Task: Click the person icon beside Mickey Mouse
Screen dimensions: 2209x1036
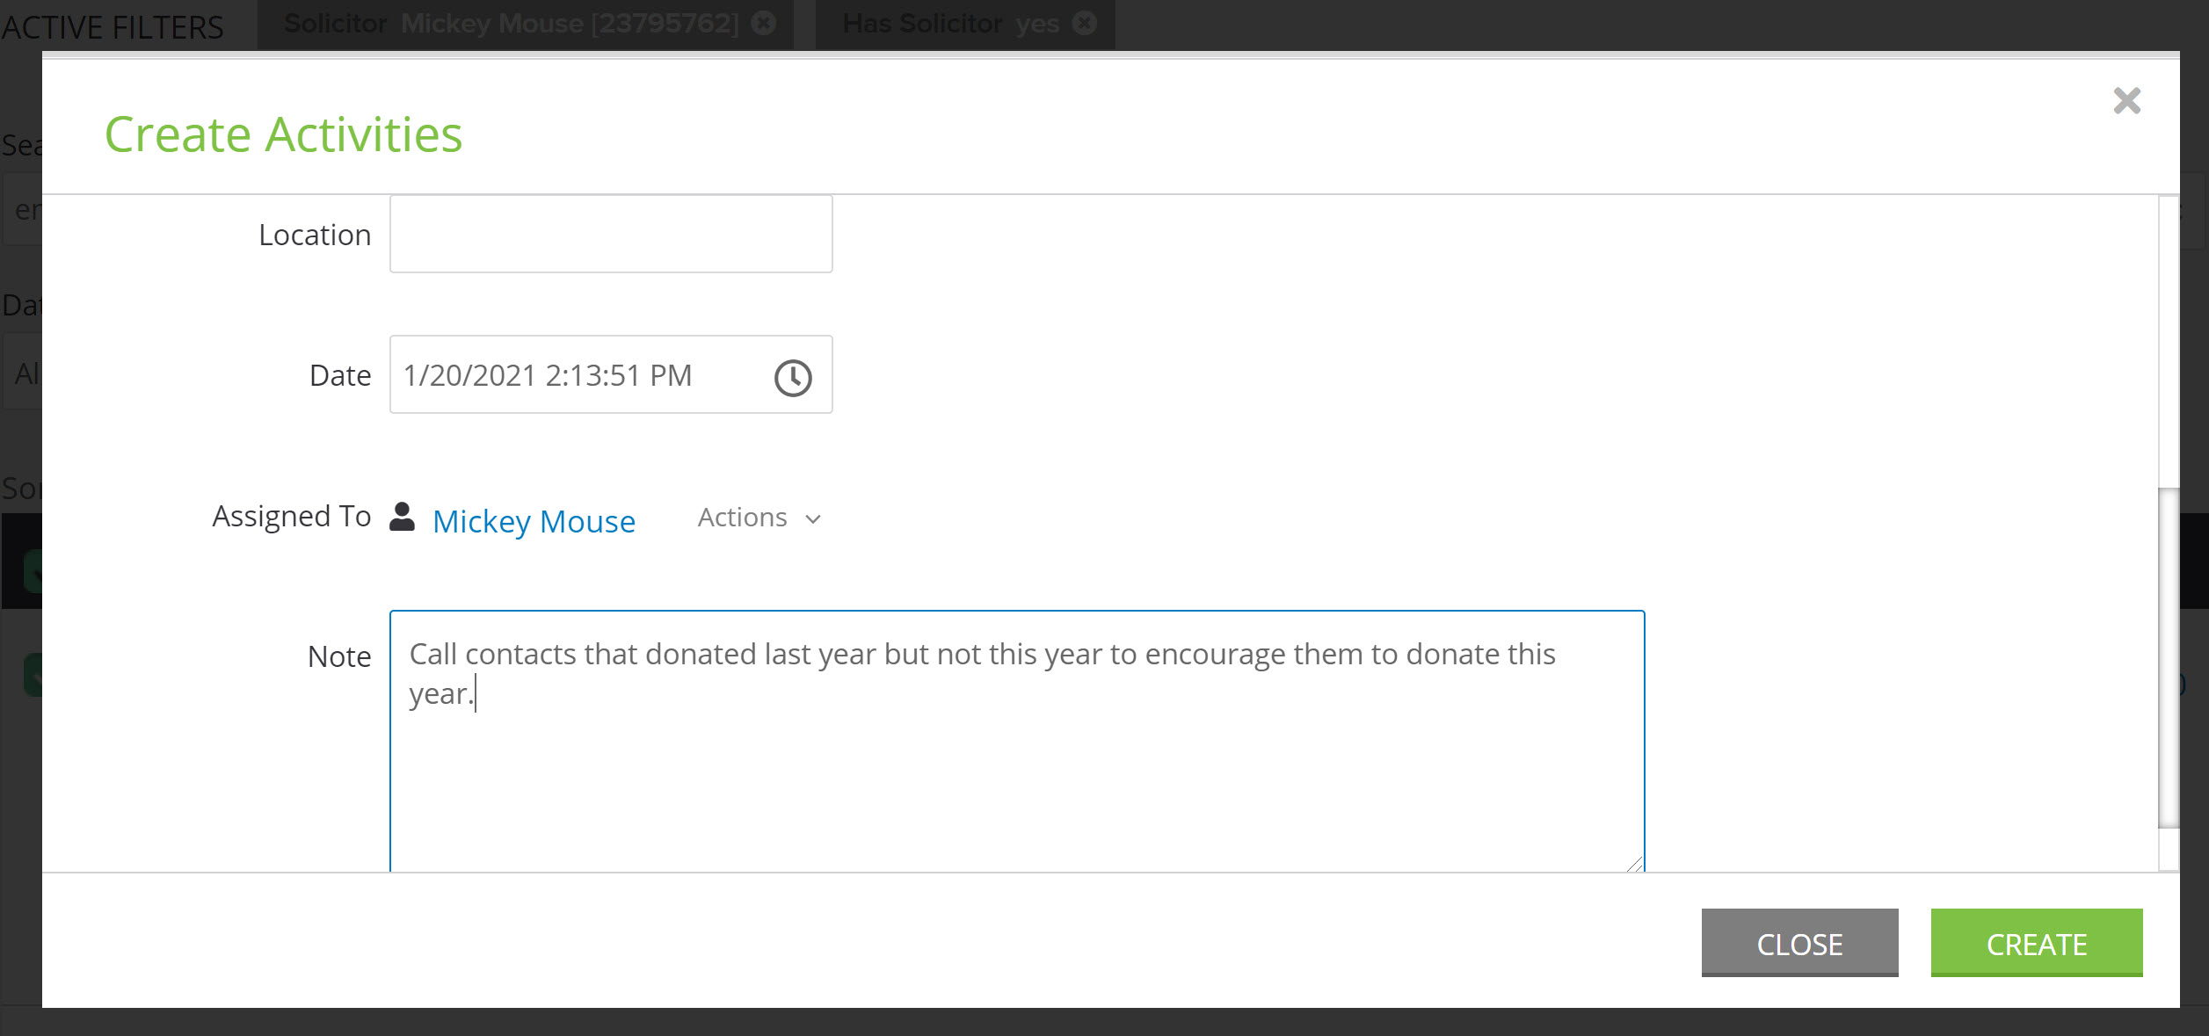Action: tap(403, 517)
